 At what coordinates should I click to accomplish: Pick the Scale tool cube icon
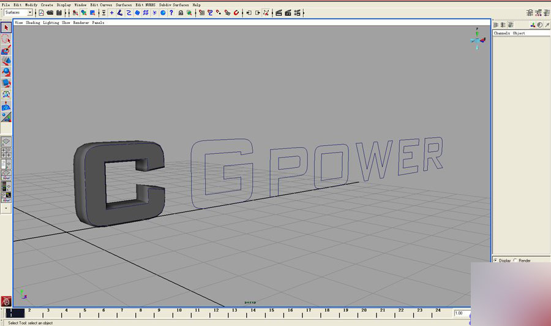coord(6,83)
